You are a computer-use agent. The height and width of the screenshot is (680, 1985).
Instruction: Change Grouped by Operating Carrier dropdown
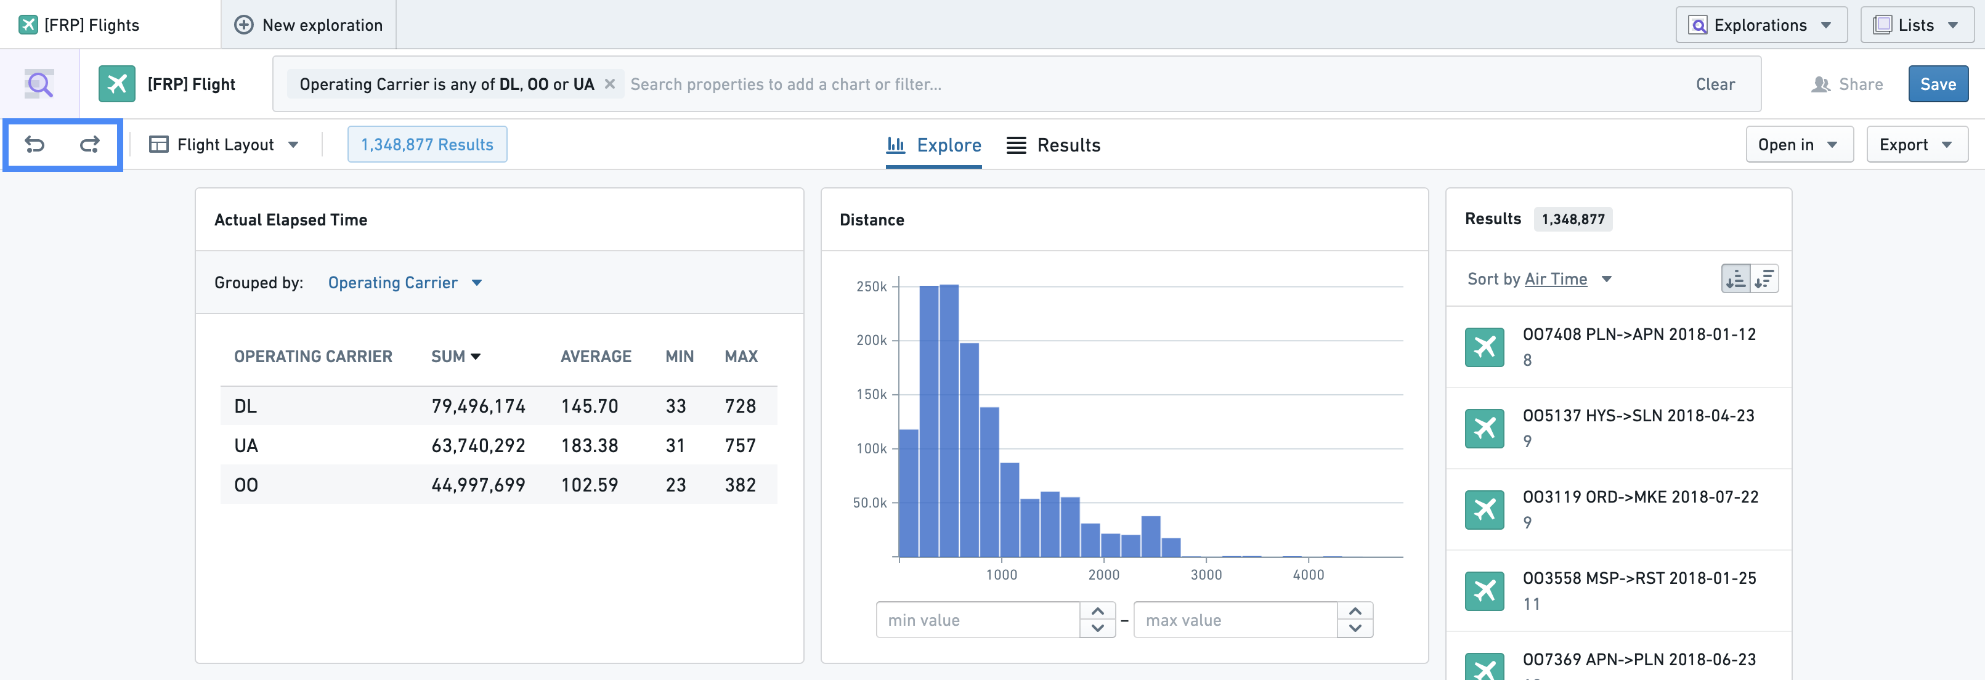click(405, 283)
